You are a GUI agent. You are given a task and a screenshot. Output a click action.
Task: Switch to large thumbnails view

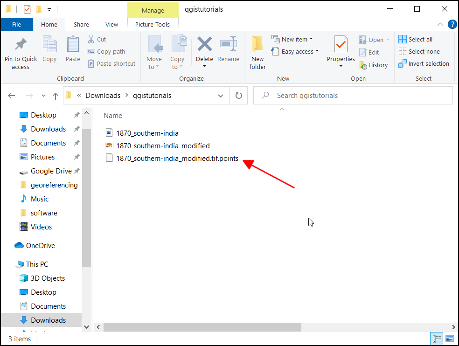click(449, 339)
